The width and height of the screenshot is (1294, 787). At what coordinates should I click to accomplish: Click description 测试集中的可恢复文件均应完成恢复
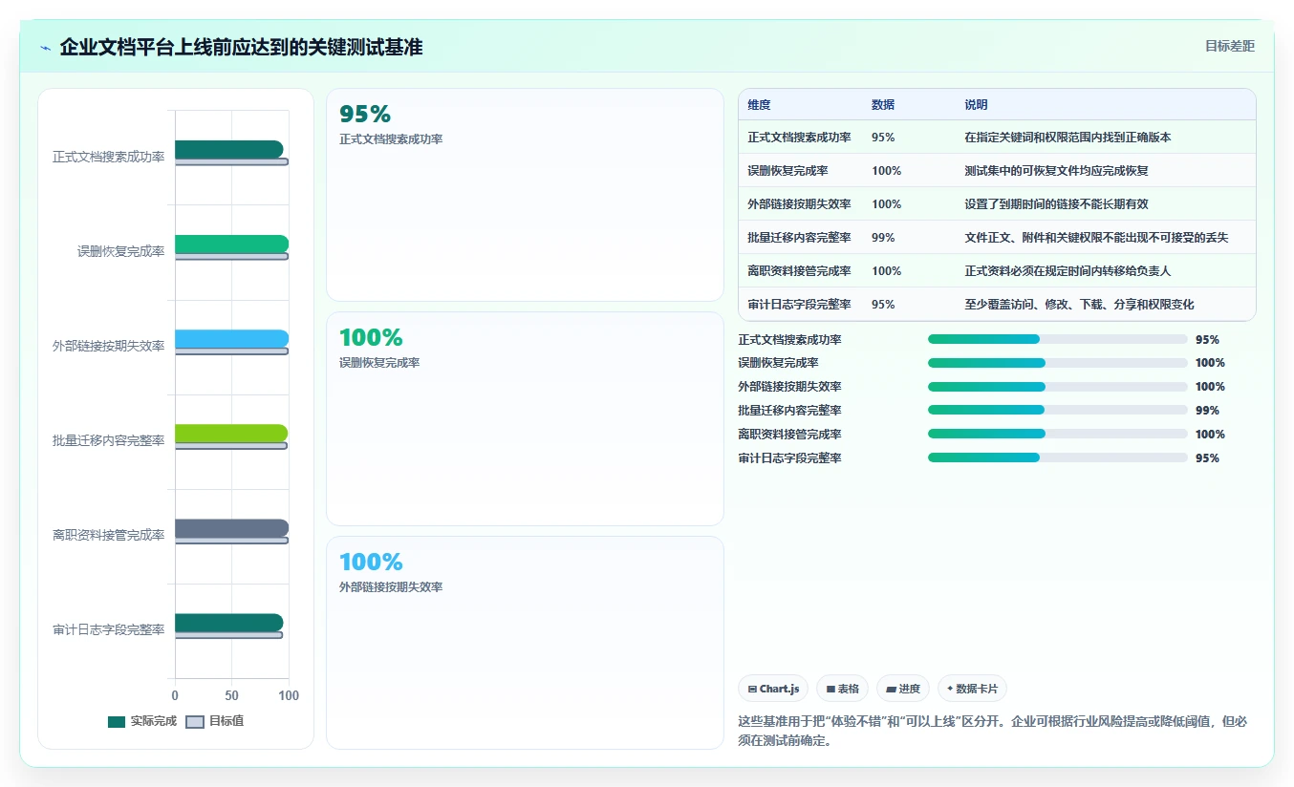click(x=1056, y=171)
